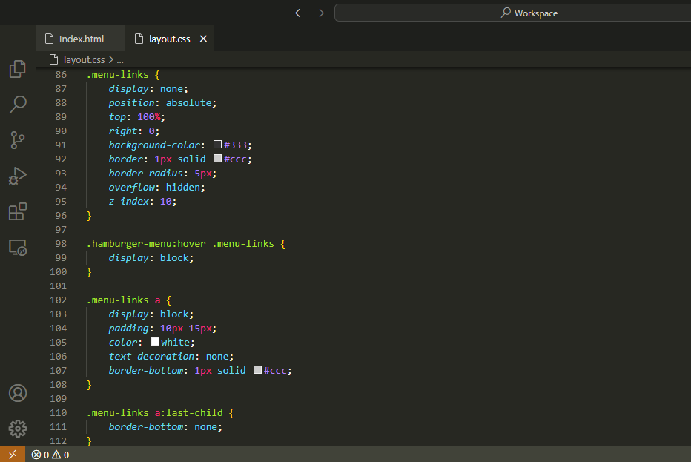The image size is (691, 462).
Task: Go forward with the right arrow
Action: coord(319,13)
